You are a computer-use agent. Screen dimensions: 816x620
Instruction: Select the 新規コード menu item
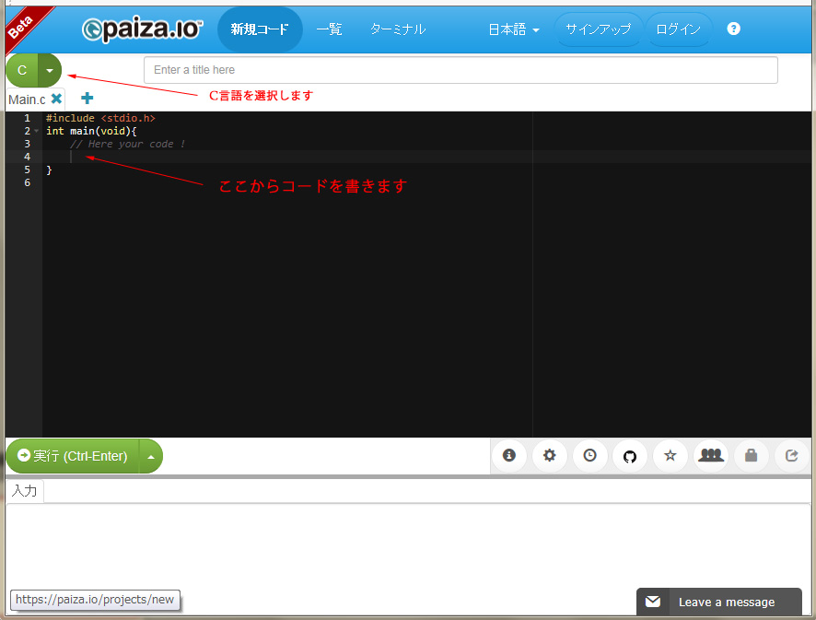(260, 29)
